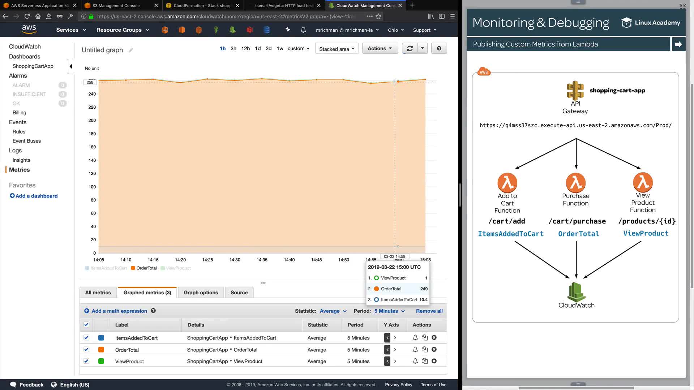Click the help question mark button

pyautogui.click(x=439, y=48)
